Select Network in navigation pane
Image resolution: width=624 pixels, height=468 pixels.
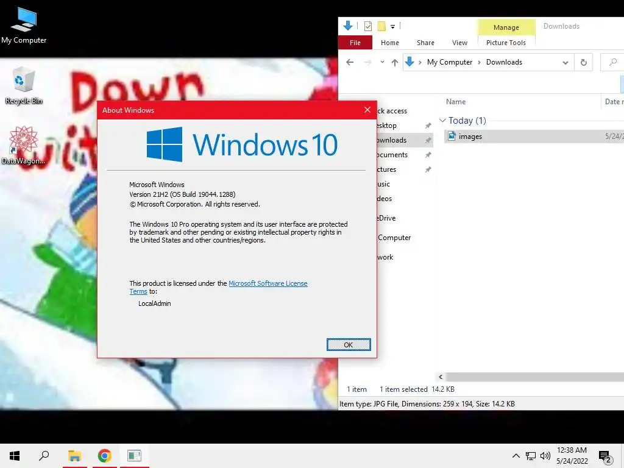[385, 257]
